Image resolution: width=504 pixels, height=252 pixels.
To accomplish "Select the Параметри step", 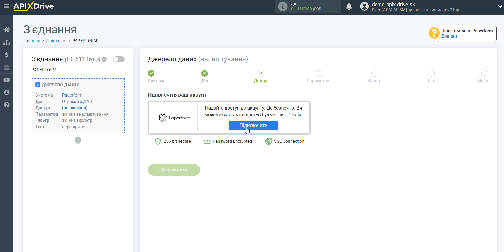I will [318, 73].
